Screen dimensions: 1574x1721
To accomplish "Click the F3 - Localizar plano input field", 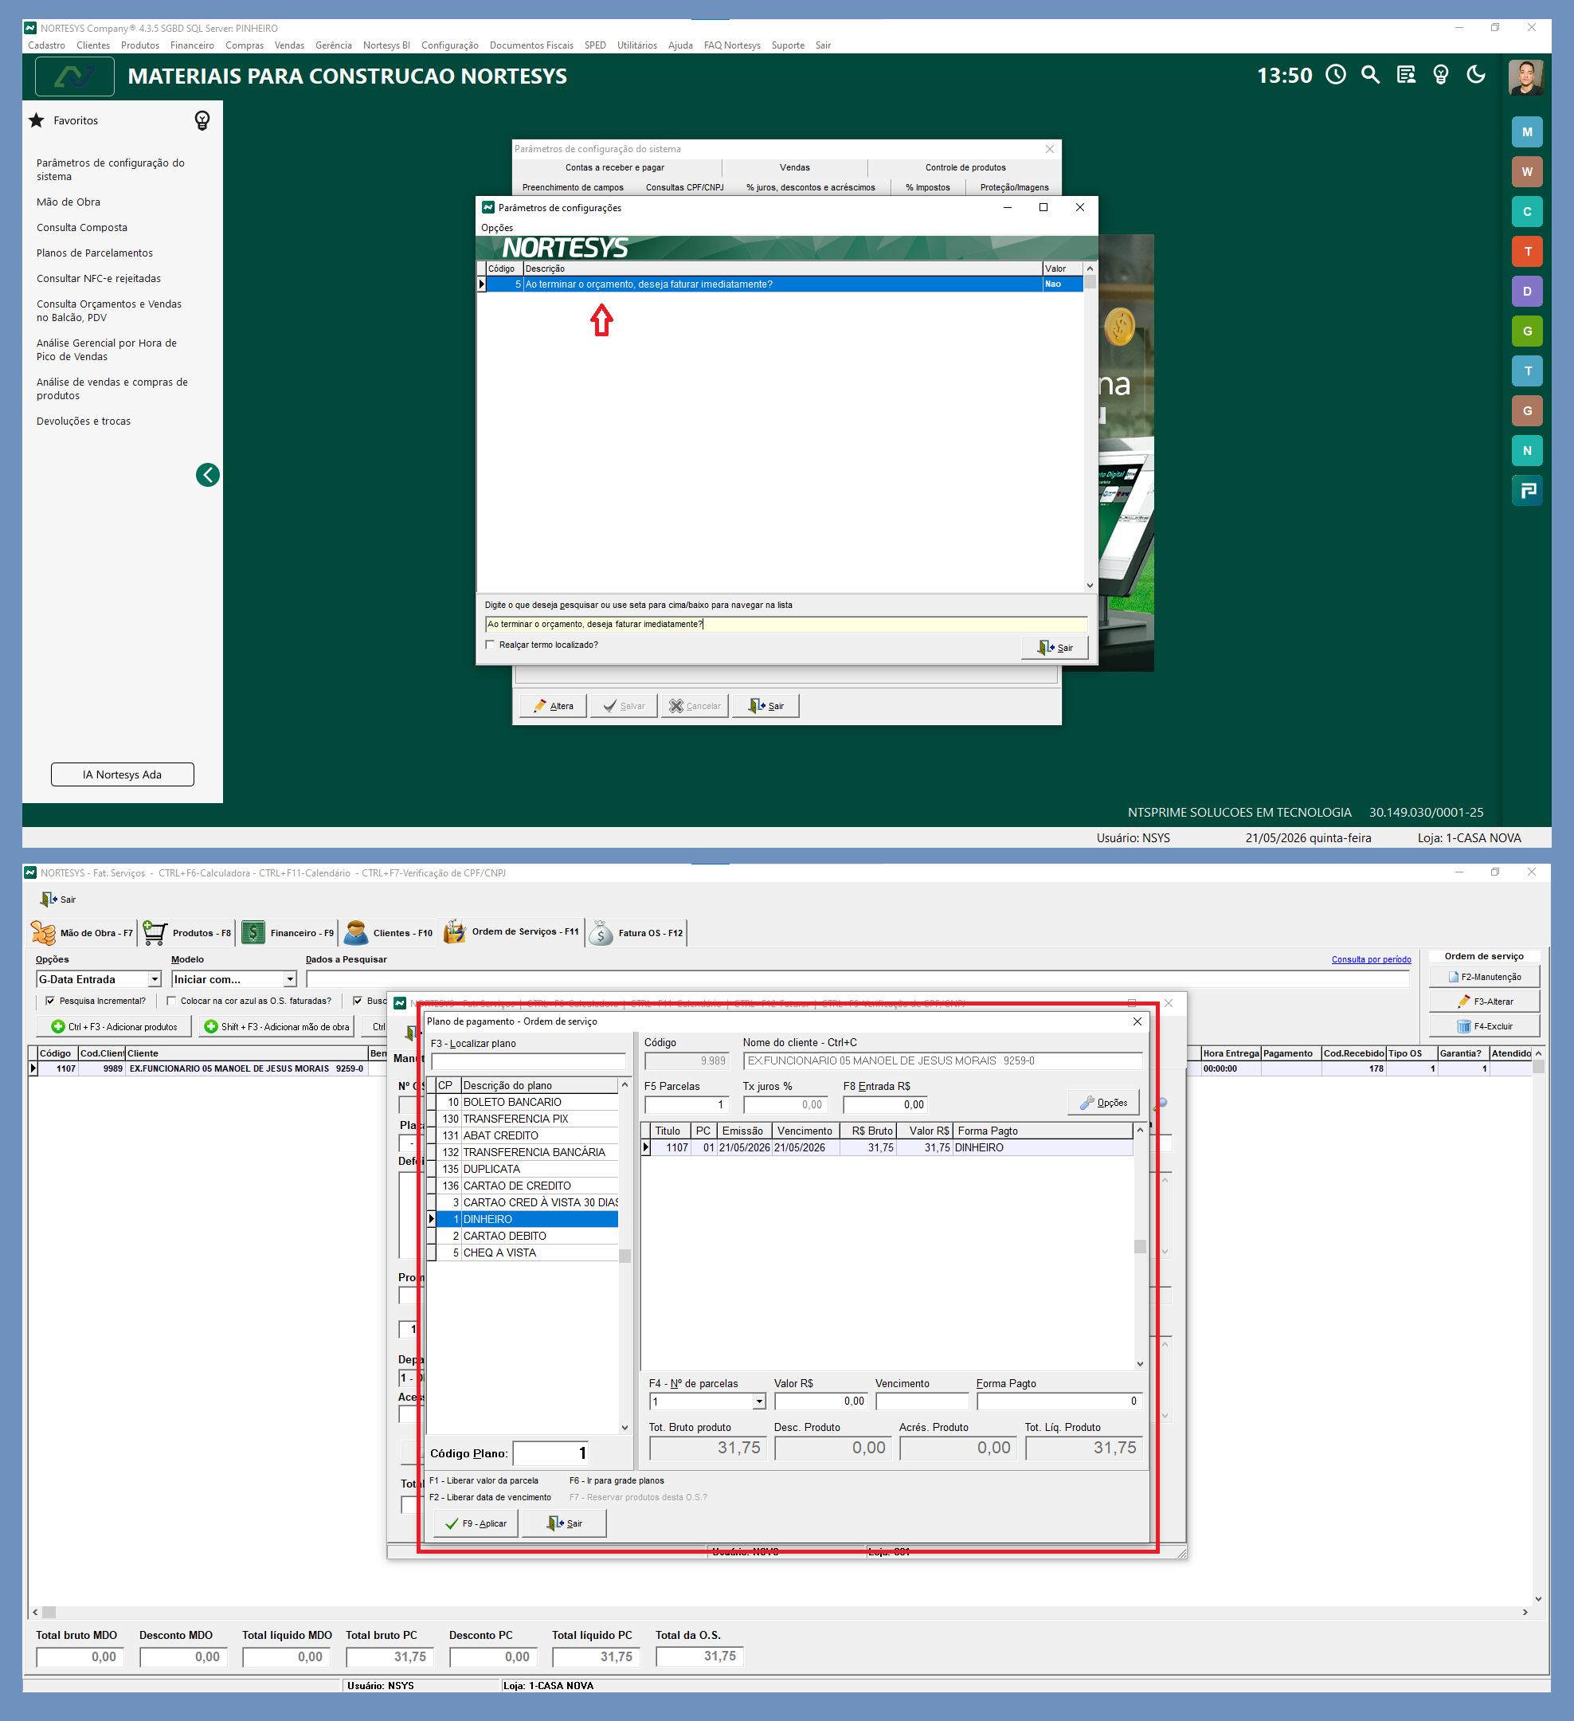I will (x=528, y=1061).
